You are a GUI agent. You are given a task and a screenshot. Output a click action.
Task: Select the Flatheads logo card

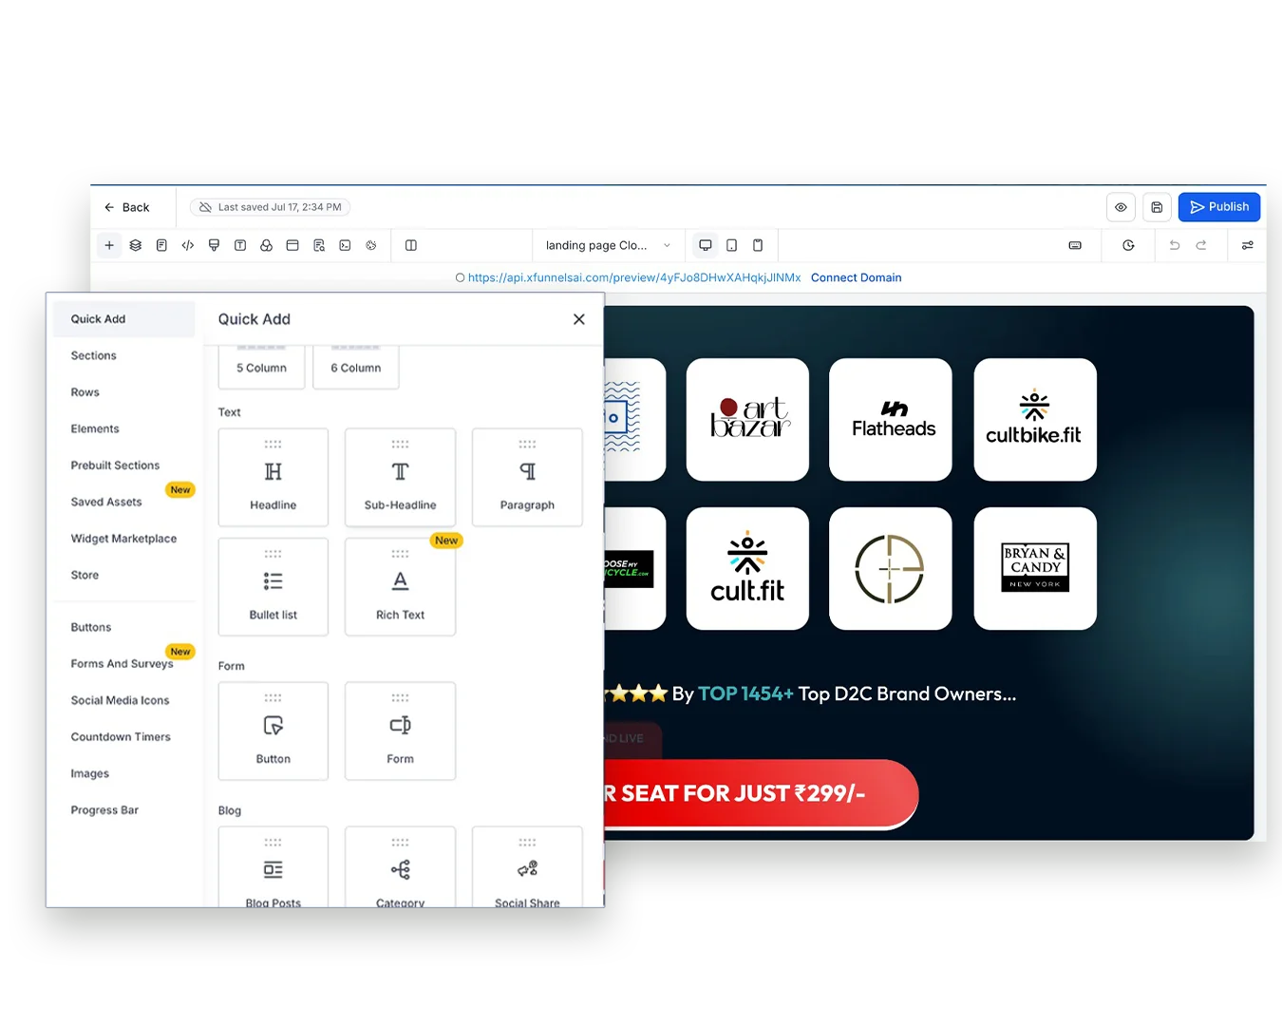(891, 419)
